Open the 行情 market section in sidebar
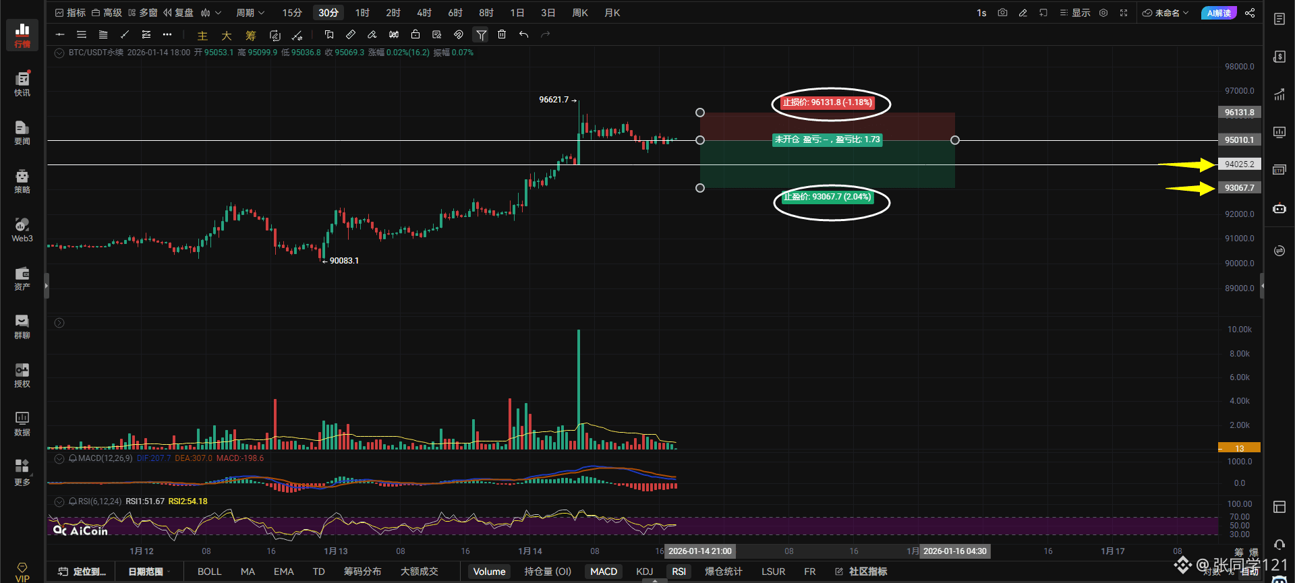Screen dimensions: 1295x583 tap(22, 35)
